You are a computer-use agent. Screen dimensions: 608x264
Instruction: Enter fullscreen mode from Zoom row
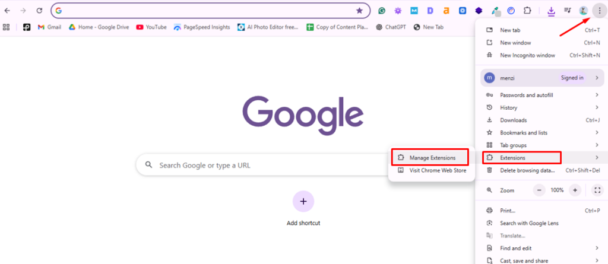pos(597,190)
